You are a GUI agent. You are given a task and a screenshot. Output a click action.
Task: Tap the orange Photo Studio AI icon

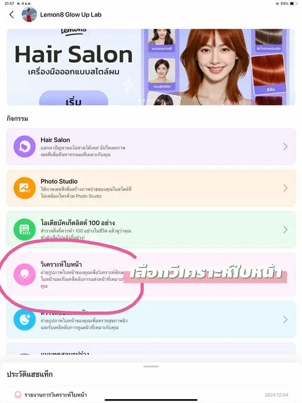coord(25,188)
